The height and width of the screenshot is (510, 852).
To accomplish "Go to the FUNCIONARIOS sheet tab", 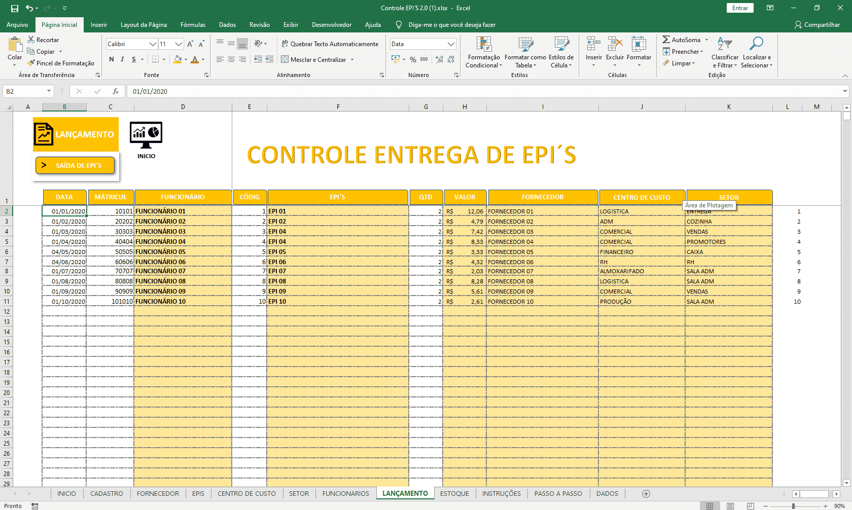I will pyautogui.click(x=346, y=493).
